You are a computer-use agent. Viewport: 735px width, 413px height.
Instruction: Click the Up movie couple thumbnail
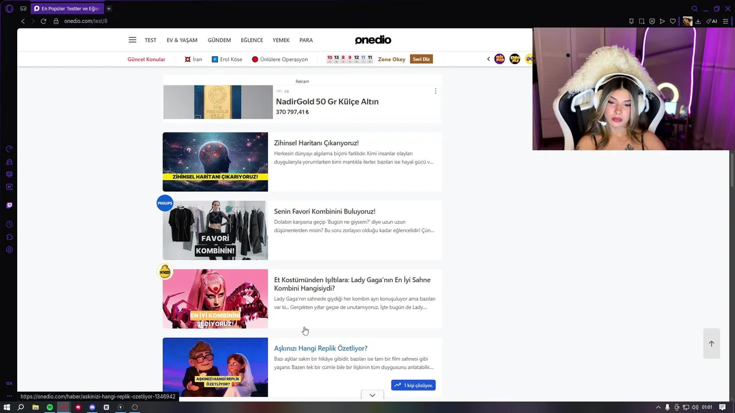[x=215, y=367]
